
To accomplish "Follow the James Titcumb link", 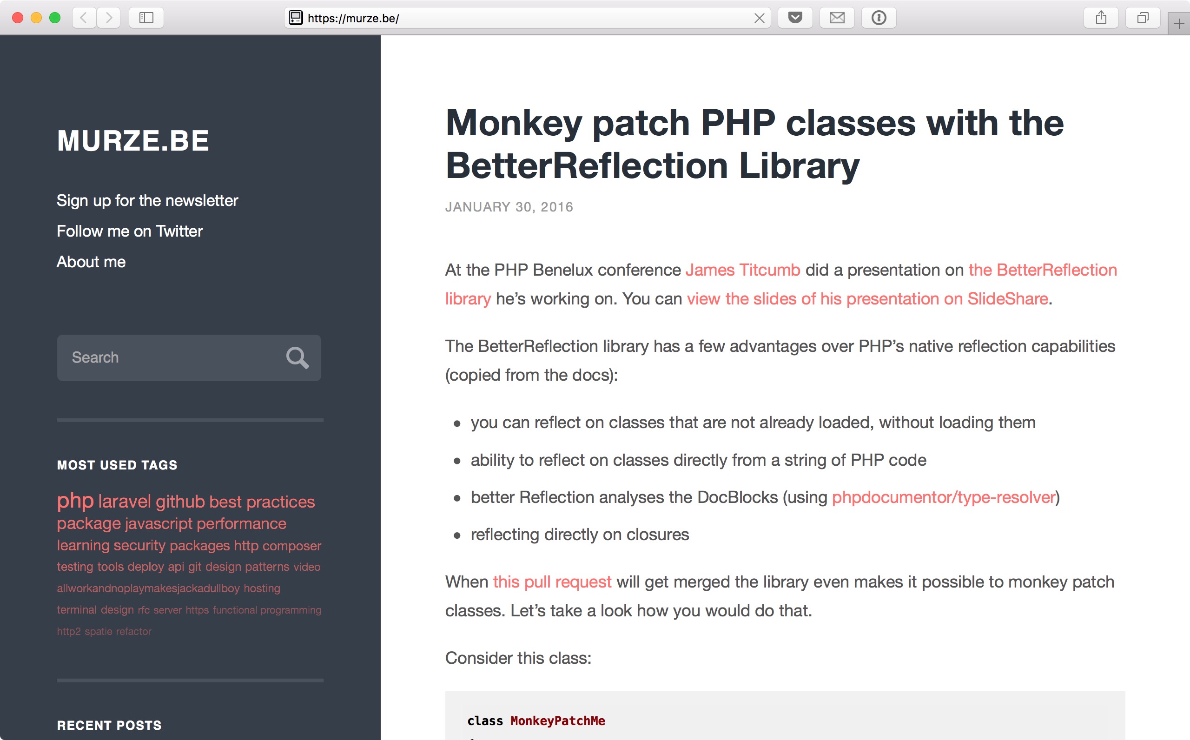I will [742, 270].
